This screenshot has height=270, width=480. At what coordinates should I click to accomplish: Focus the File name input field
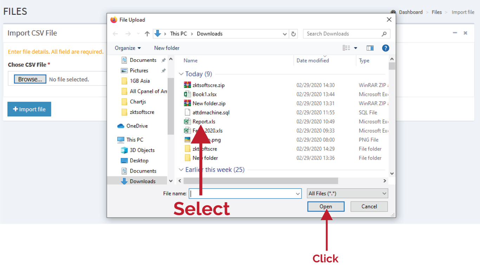[x=245, y=193]
